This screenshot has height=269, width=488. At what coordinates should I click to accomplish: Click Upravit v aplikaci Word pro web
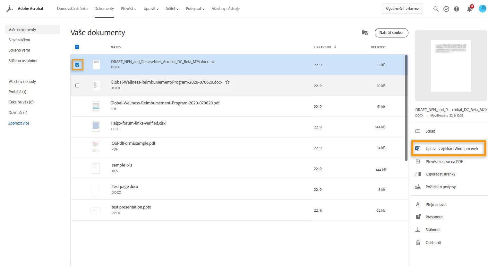[452, 149]
